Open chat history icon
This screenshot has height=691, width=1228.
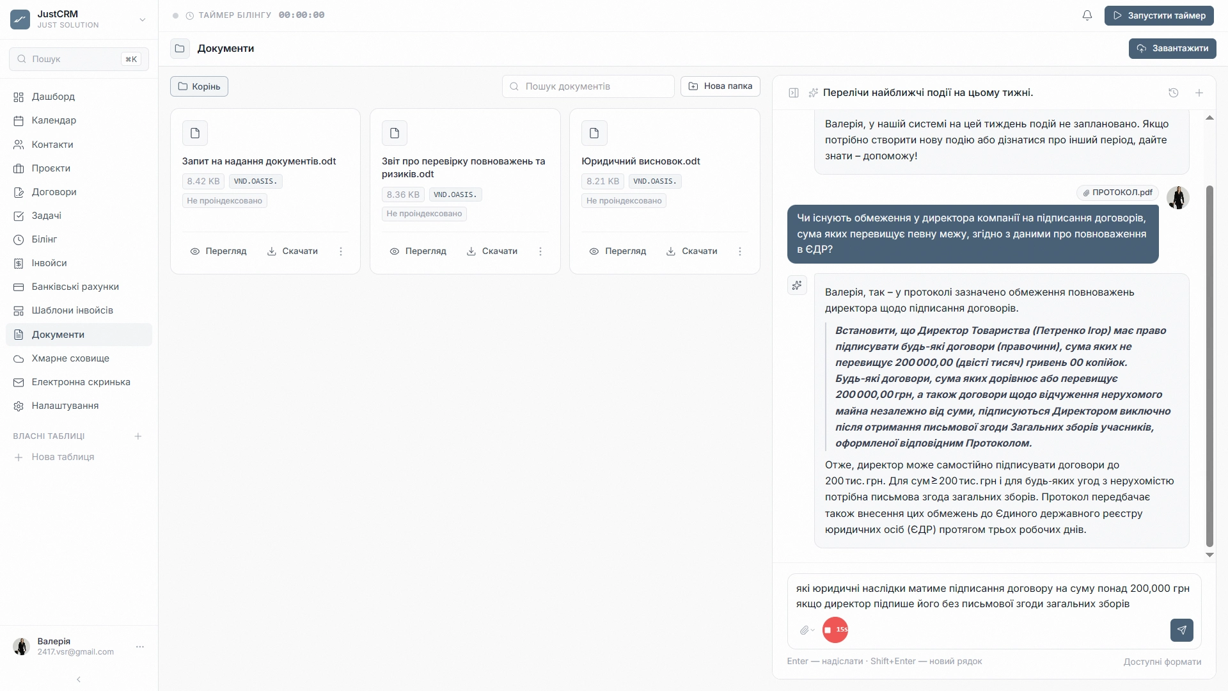(x=1174, y=93)
